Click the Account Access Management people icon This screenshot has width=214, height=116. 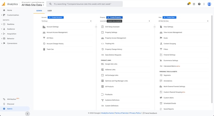tap(44, 33)
